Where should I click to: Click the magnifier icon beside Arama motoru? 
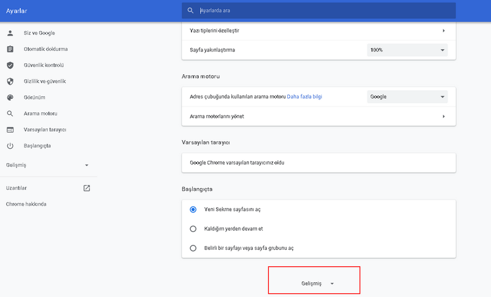click(10, 114)
